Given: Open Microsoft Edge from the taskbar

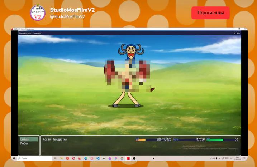Looking at the screenshot, I should 86,158.
